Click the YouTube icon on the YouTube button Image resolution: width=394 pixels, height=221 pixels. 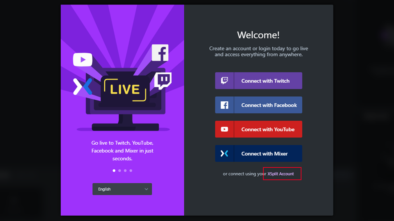(224, 129)
